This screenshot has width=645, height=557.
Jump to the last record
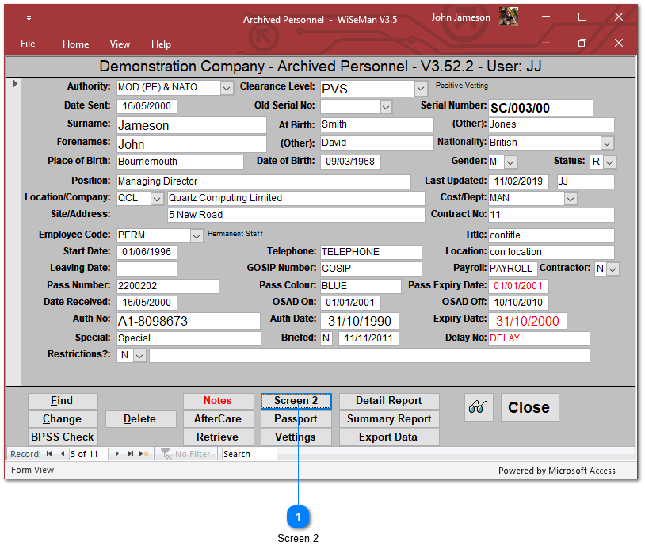pyautogui.click(x=131, y=454)
